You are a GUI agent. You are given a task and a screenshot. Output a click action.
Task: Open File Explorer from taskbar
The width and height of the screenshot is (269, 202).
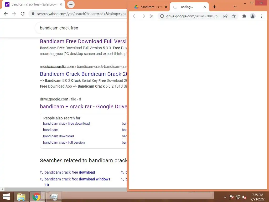[21, 197]
